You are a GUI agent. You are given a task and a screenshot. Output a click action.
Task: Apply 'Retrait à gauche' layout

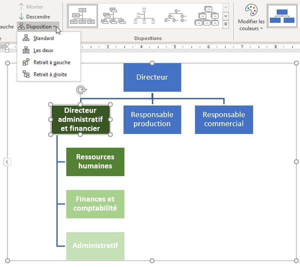(x=49, y=62)
